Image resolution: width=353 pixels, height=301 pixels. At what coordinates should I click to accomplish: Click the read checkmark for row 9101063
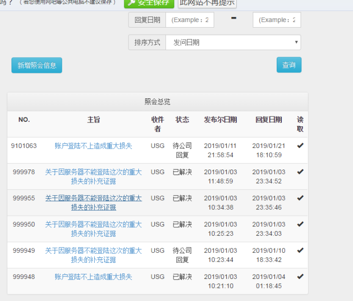(300, 145)
